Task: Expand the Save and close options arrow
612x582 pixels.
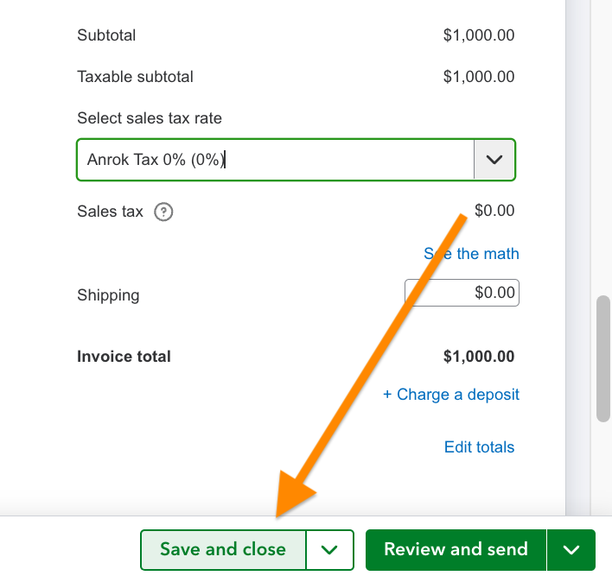Action: tap(330, 550)
